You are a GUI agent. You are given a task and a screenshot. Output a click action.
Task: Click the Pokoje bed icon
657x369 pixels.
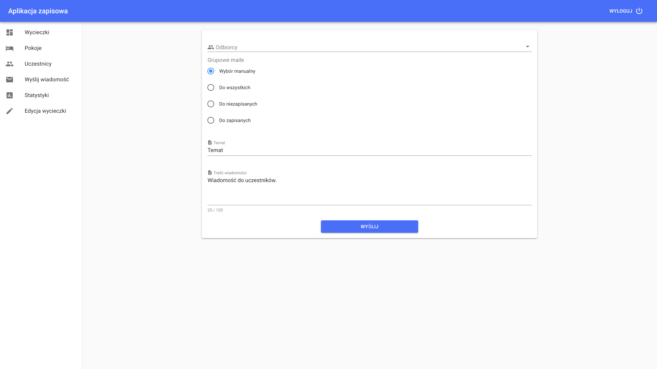(x=10, y=48)
